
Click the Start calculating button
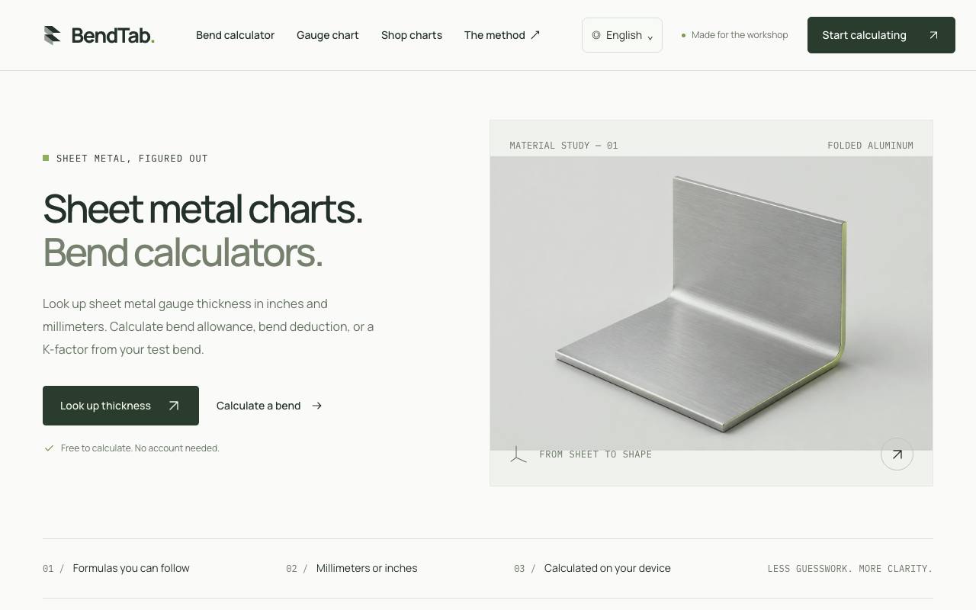pos(881,35)
